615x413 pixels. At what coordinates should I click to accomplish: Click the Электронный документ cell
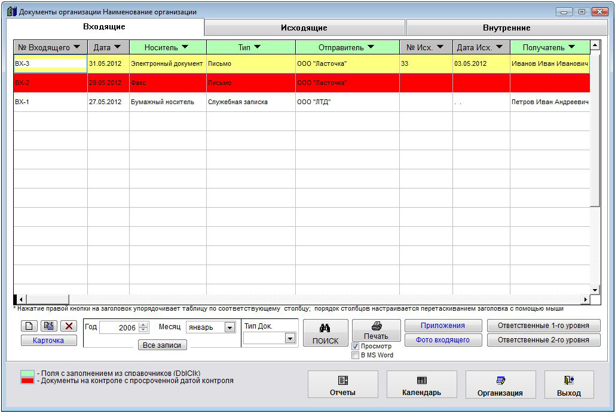click(x=168, y=63)
